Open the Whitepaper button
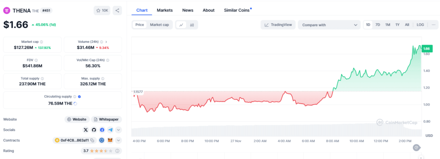The width and height of the screenshot is (440, 159). pos(107,119)
